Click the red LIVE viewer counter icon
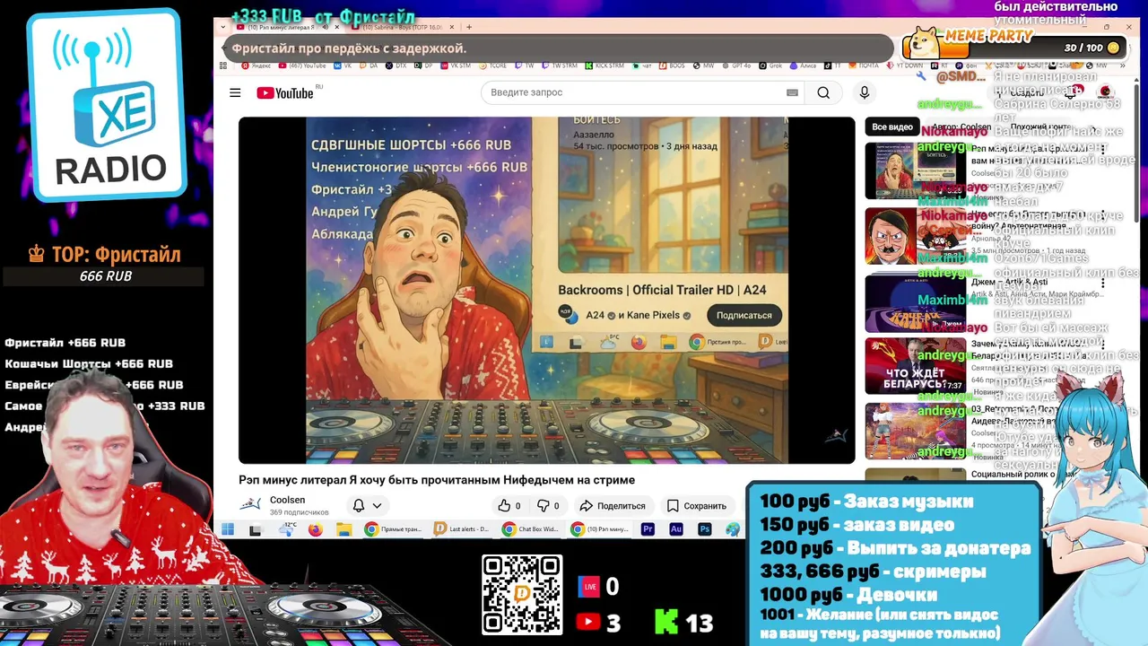 coord(589,587)
